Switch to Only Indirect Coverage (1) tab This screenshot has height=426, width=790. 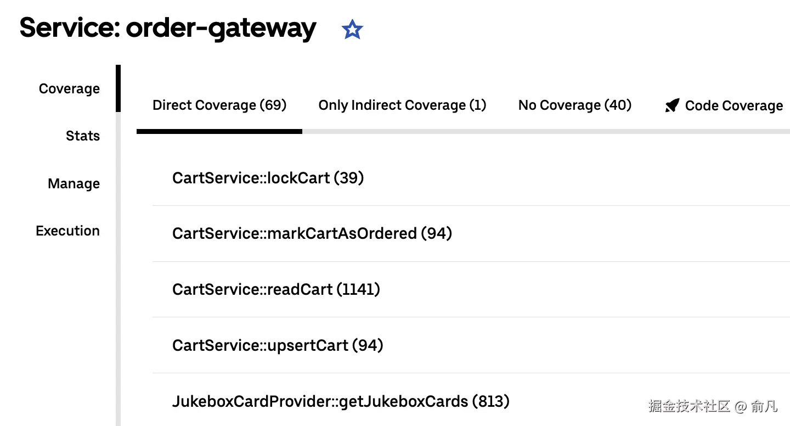click(402, 105)
